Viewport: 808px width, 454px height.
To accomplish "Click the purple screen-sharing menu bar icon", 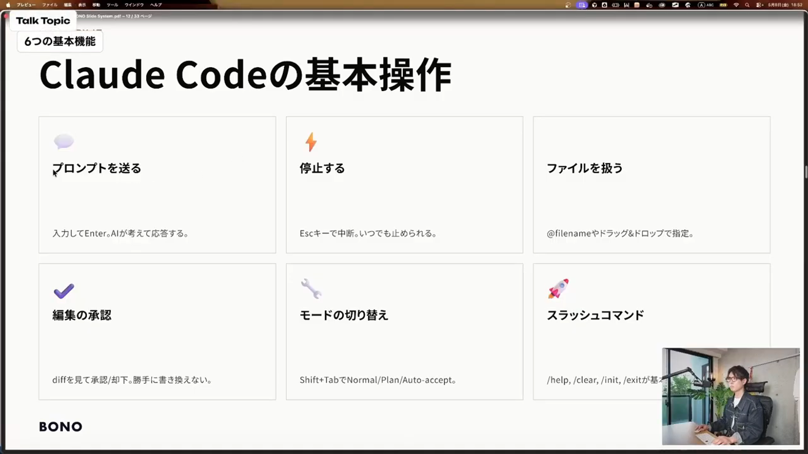I will (582, 5).
